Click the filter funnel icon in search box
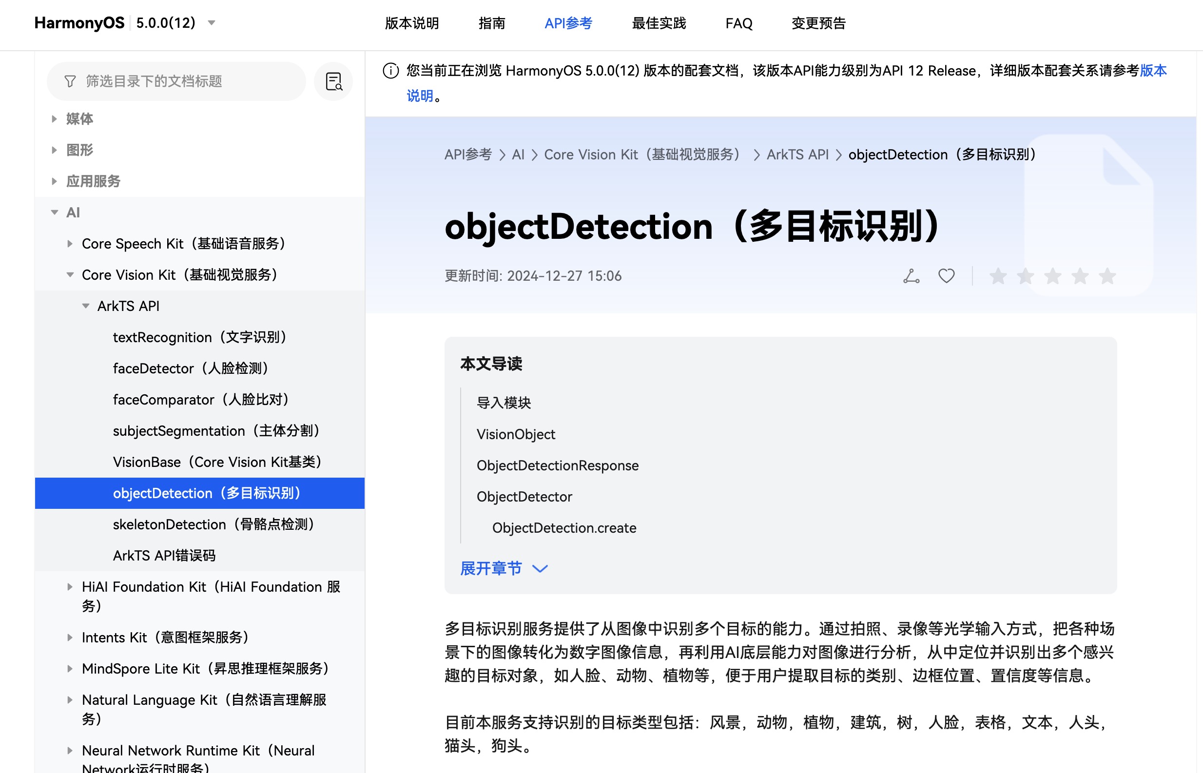The height and width of the screenshot is (773, 1203). point(70,81)
